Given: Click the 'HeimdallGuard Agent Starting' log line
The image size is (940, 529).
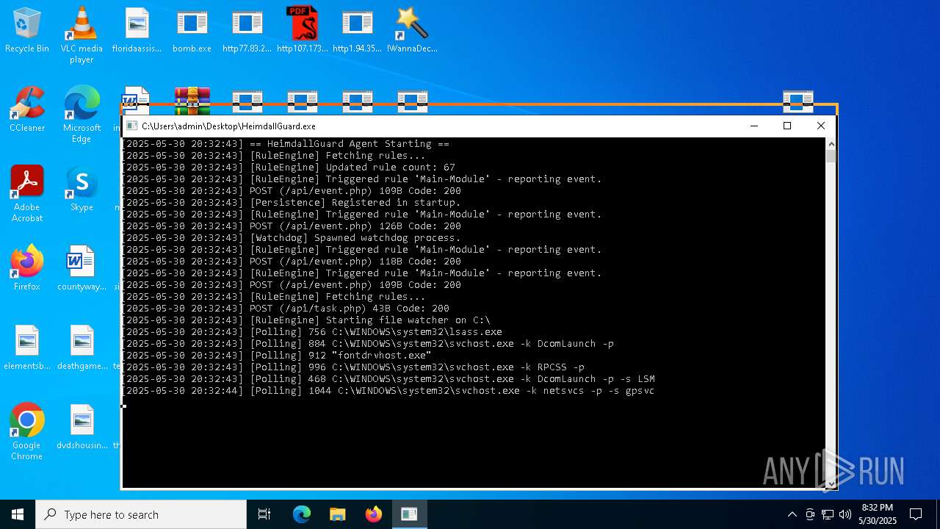Looking at the screenshot, I should pos(286,144).
